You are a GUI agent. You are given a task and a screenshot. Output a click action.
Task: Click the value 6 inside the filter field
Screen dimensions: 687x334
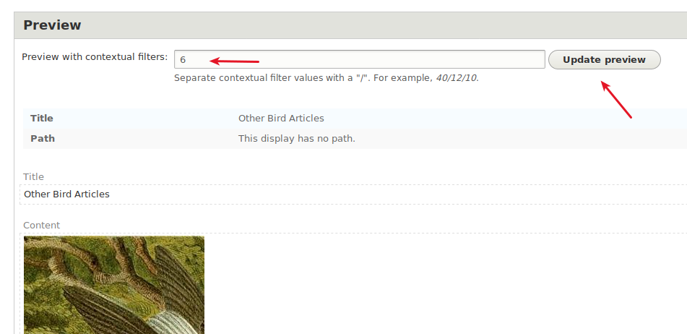183,59
